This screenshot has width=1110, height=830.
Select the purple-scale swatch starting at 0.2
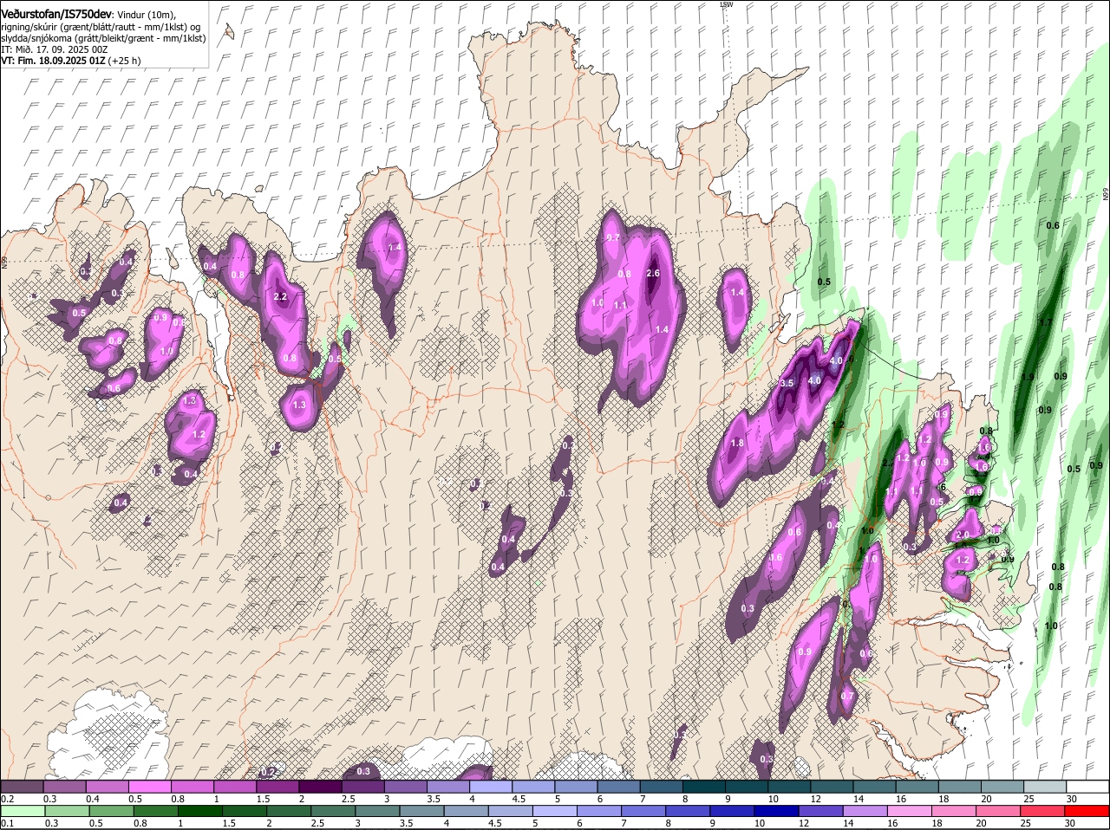coord(22,786)
